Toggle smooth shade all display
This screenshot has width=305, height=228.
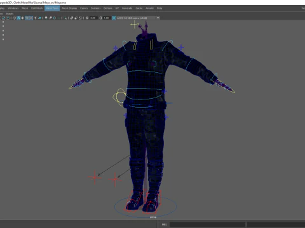[x=18, y=18]
